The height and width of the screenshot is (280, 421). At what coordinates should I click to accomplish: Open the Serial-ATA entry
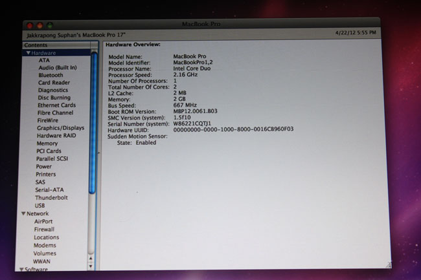[51, 190]
